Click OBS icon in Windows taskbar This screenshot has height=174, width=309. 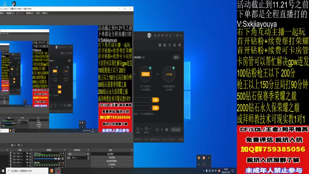point(58,171)
